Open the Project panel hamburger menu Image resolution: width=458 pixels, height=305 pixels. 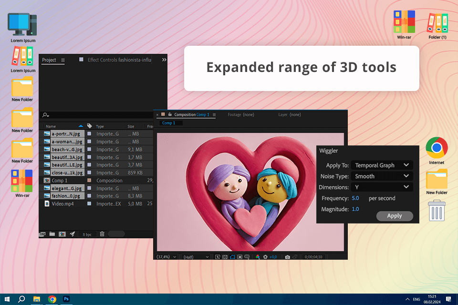click(63, 60)
